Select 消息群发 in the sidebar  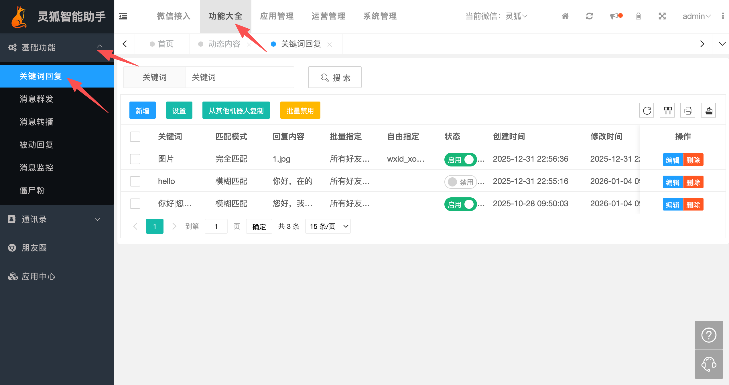point(36,99)
